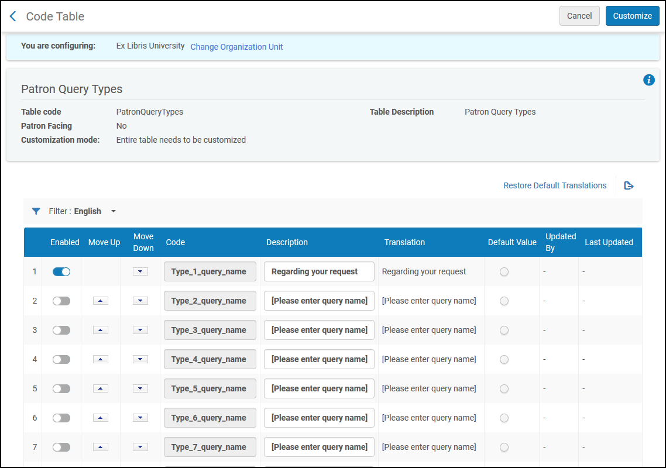Edit description field for Type_3_query_name

click(319, 330)
